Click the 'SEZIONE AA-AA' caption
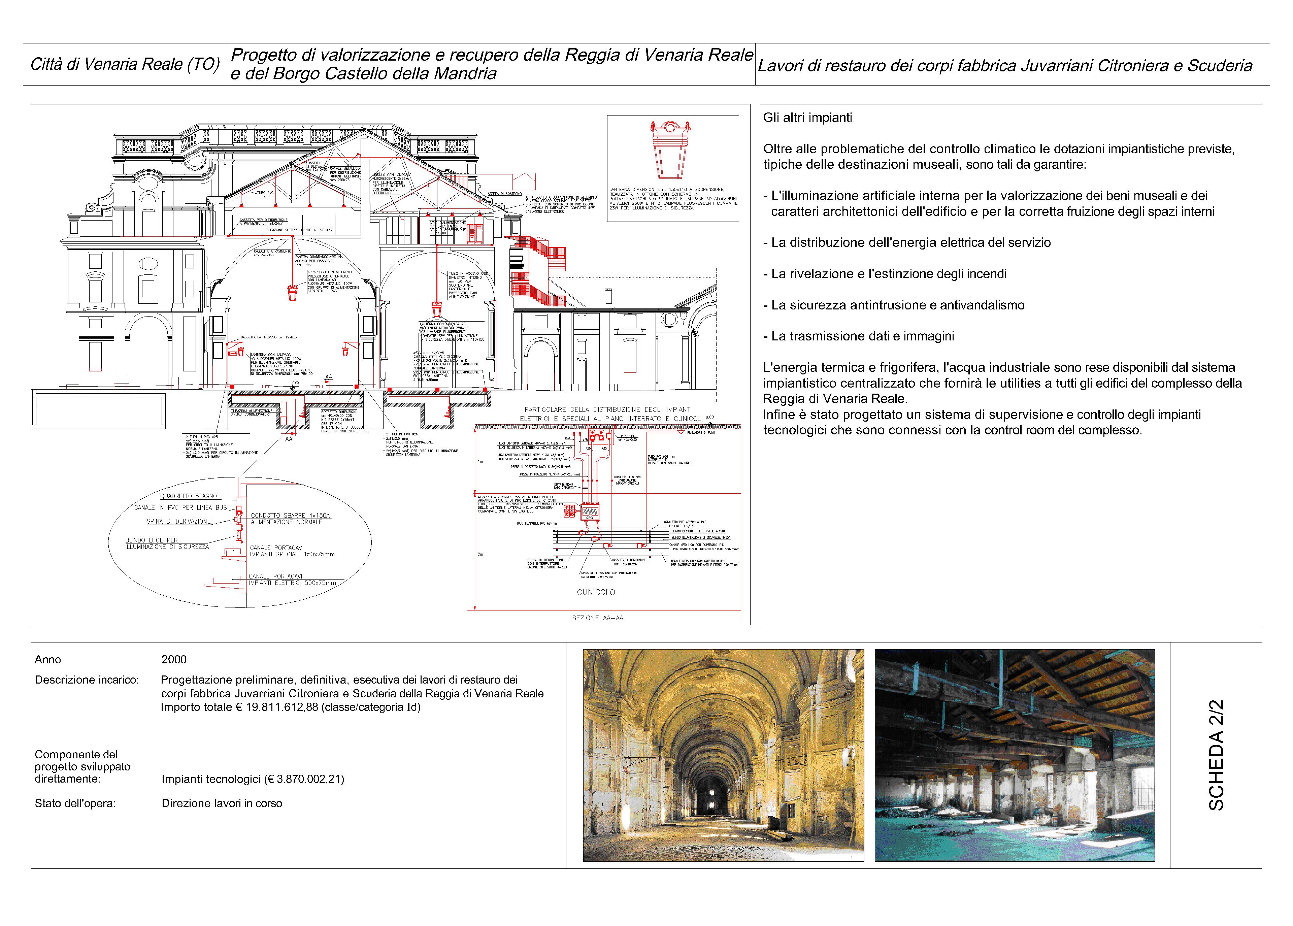Image resolution: width=1293 pixels, height=926 pixels. (597, 618)
